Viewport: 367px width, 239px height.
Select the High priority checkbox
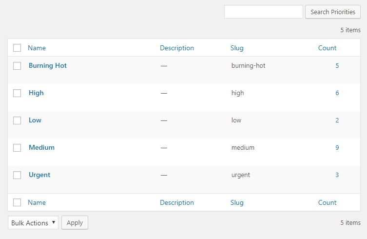[x=17, y=93]
